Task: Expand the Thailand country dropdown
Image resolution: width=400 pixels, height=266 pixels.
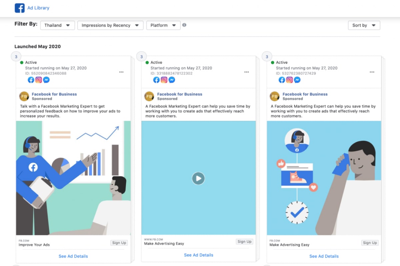Action: coord(57,25)
